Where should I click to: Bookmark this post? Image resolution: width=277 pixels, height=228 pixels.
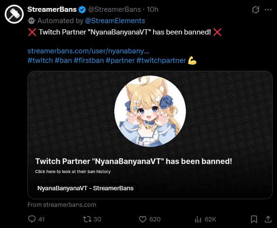(x=254, y=219)
